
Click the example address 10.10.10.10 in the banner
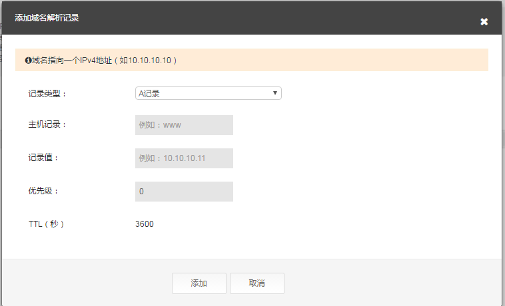149,61
